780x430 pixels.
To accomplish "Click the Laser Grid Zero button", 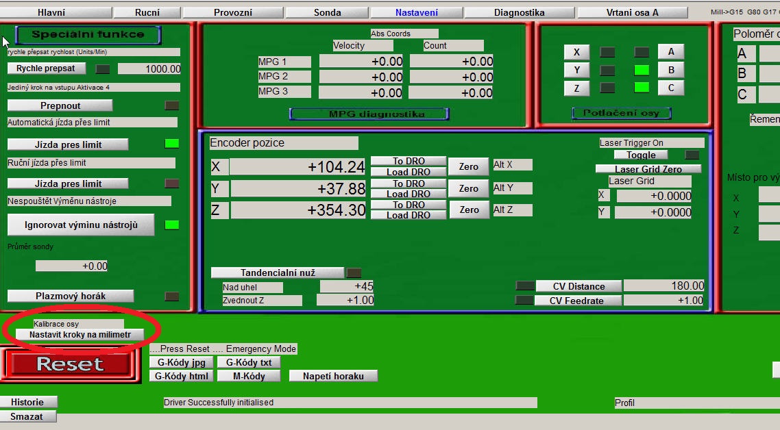I will point(648,169).
